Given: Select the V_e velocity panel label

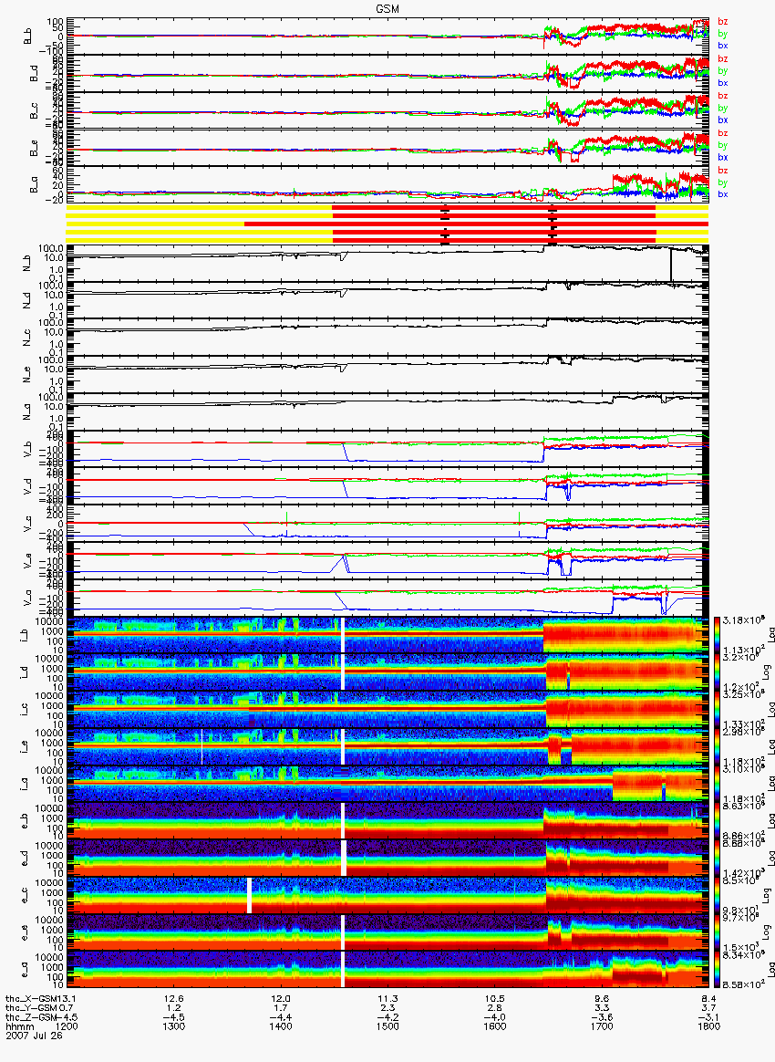Looking at the screenshot, I should pyautogui.click(x=28, y=561).
